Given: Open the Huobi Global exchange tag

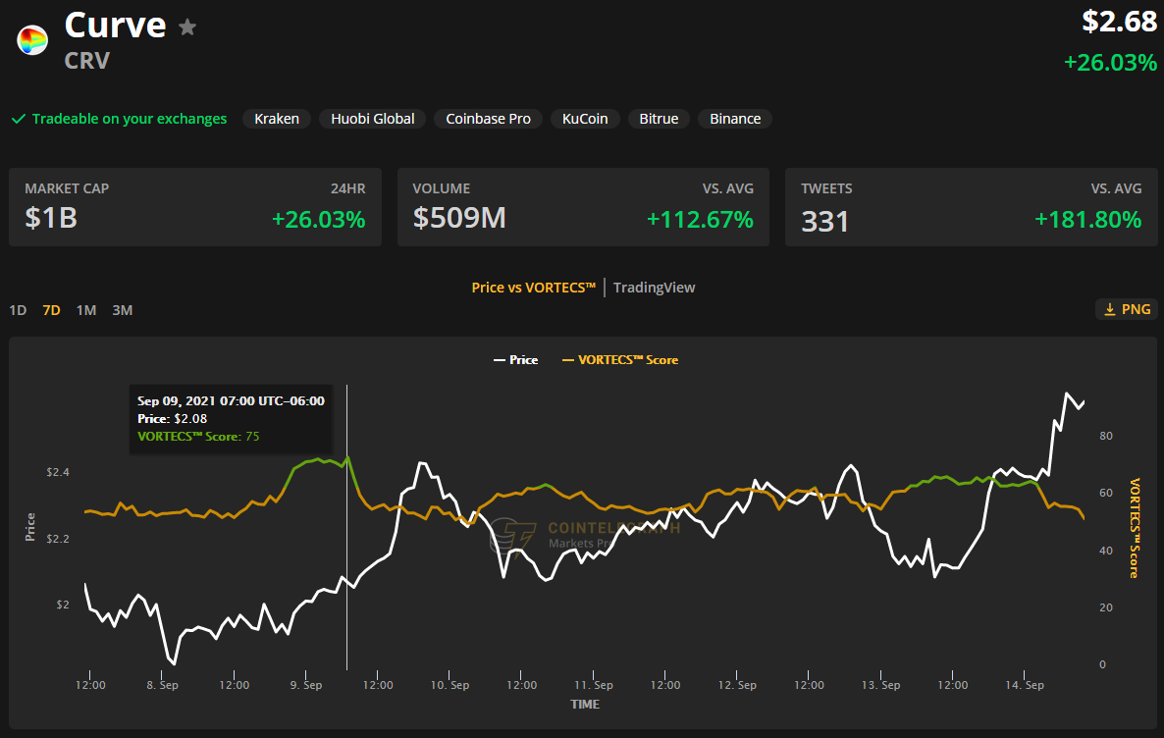Looking at the screenshot, I should [372, 119].
